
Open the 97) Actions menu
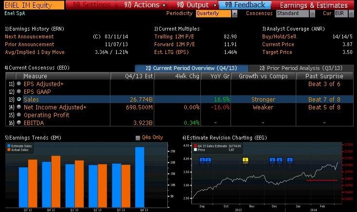click(145, 5)
